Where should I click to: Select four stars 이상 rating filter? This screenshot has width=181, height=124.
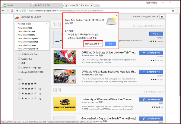pyautogui.click(x=19, y=88)
